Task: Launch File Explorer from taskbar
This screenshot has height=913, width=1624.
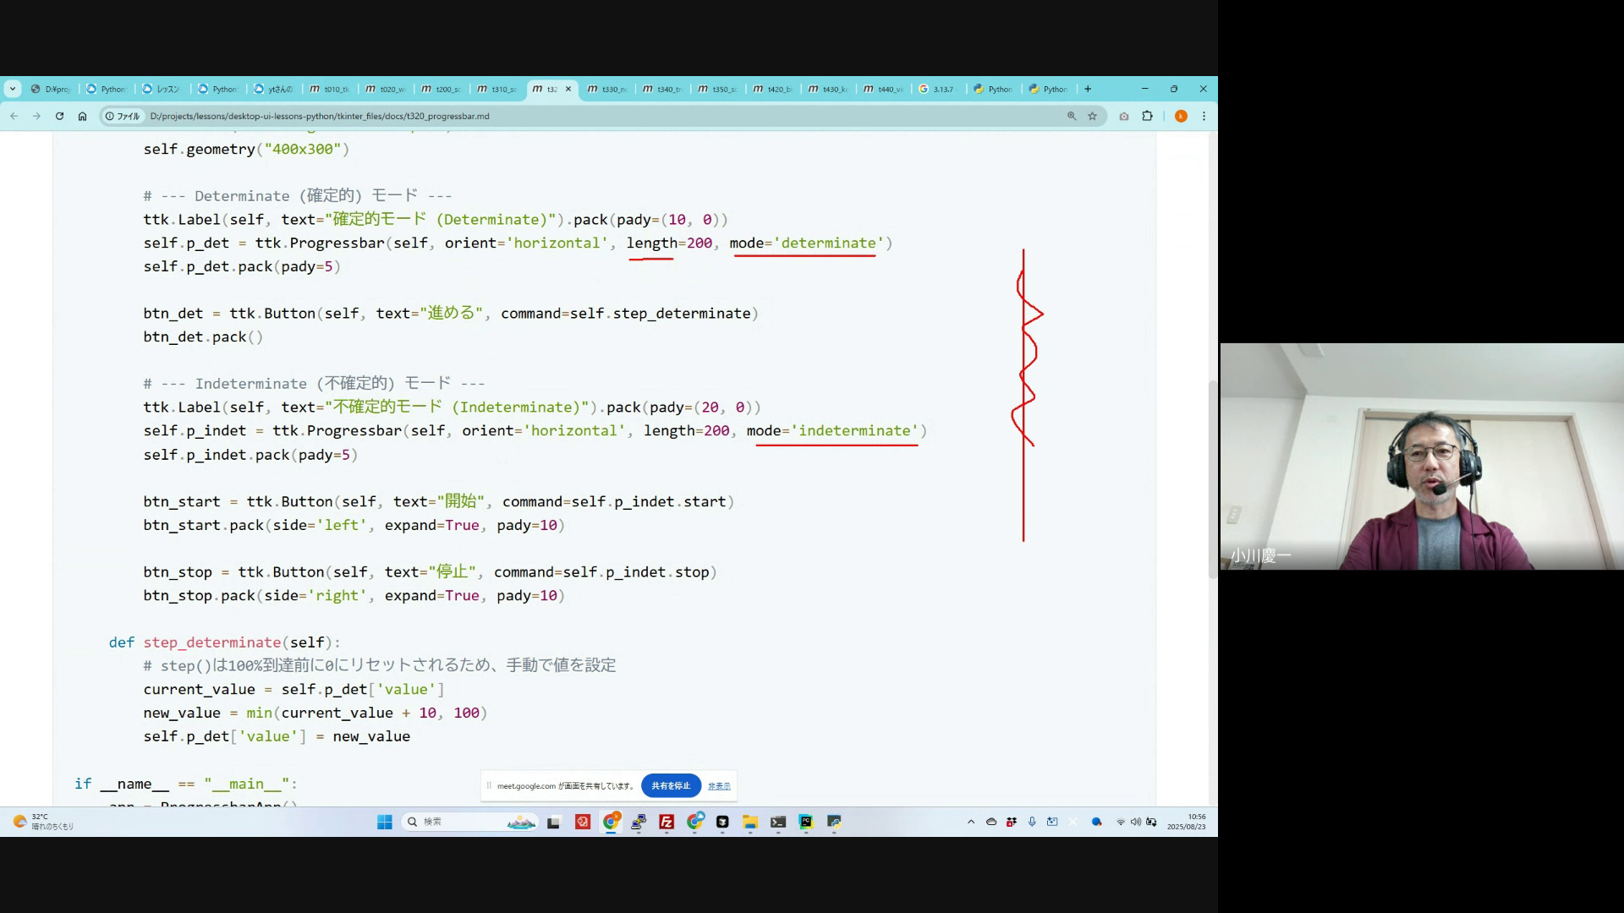Action: 749,822
